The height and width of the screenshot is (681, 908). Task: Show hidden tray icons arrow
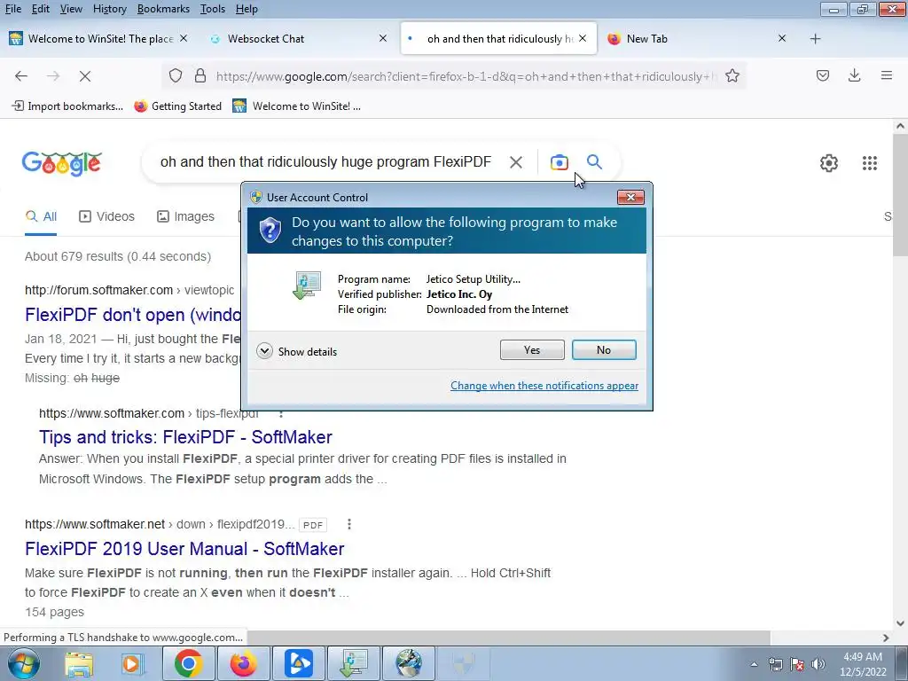(x=754, y=665)
